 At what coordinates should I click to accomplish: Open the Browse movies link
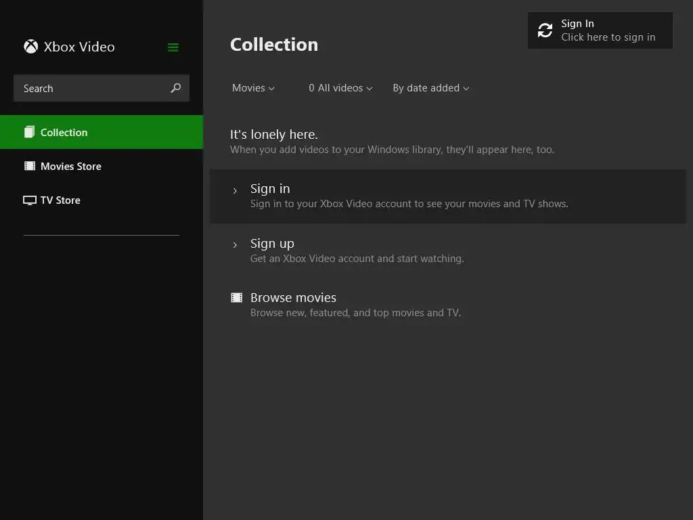pyautogui.click(x=293, y=298)
